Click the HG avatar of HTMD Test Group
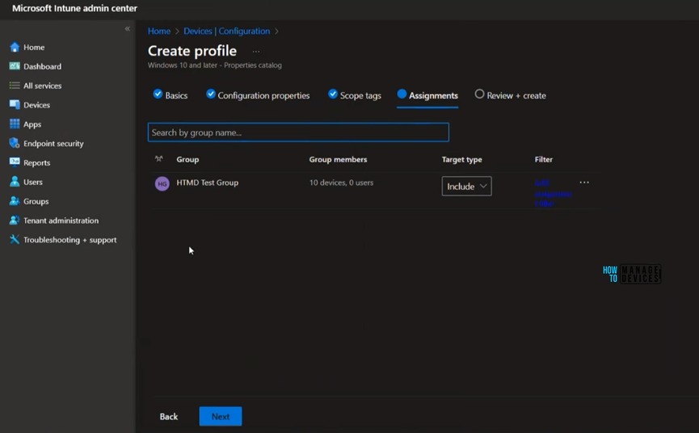This screenshot has width=699, height=433. click(x=162, y=183)
